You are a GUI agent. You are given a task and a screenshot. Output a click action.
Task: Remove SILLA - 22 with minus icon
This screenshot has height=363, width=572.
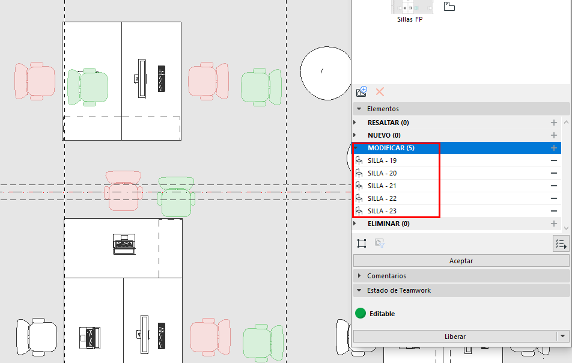pos(554,198)
